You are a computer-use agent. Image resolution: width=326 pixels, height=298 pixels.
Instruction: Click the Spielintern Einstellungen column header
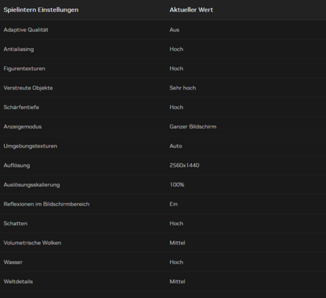pyautogui.click(x=41, y=10)
